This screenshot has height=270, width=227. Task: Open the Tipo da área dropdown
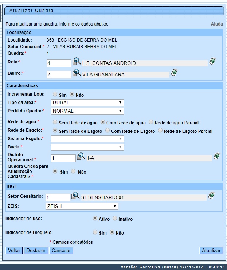87,103
